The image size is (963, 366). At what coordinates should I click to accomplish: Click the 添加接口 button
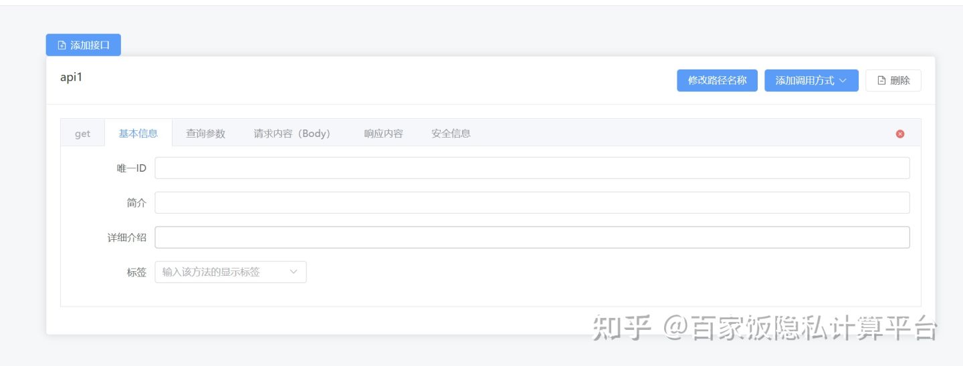tap(84, 45)
